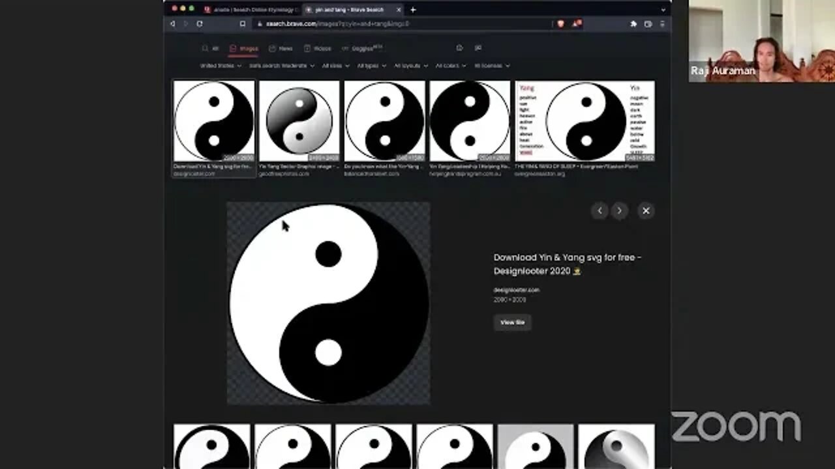Select the 3D metallic yin yang thumbnail
The width and height of the screenshot is (835, 469).
click(616, 446)
